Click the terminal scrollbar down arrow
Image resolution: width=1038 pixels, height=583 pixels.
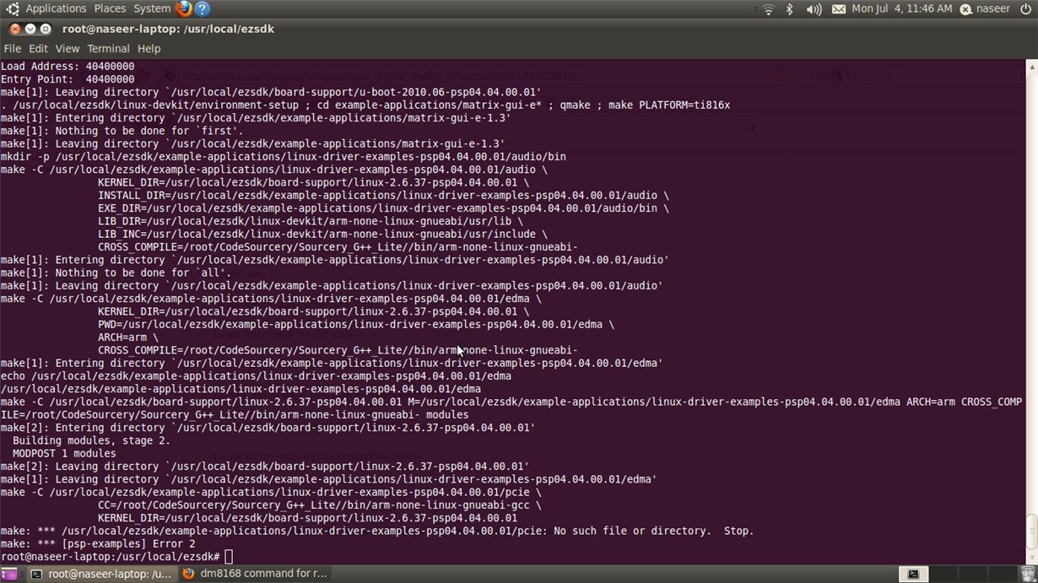coord(1031,559)
